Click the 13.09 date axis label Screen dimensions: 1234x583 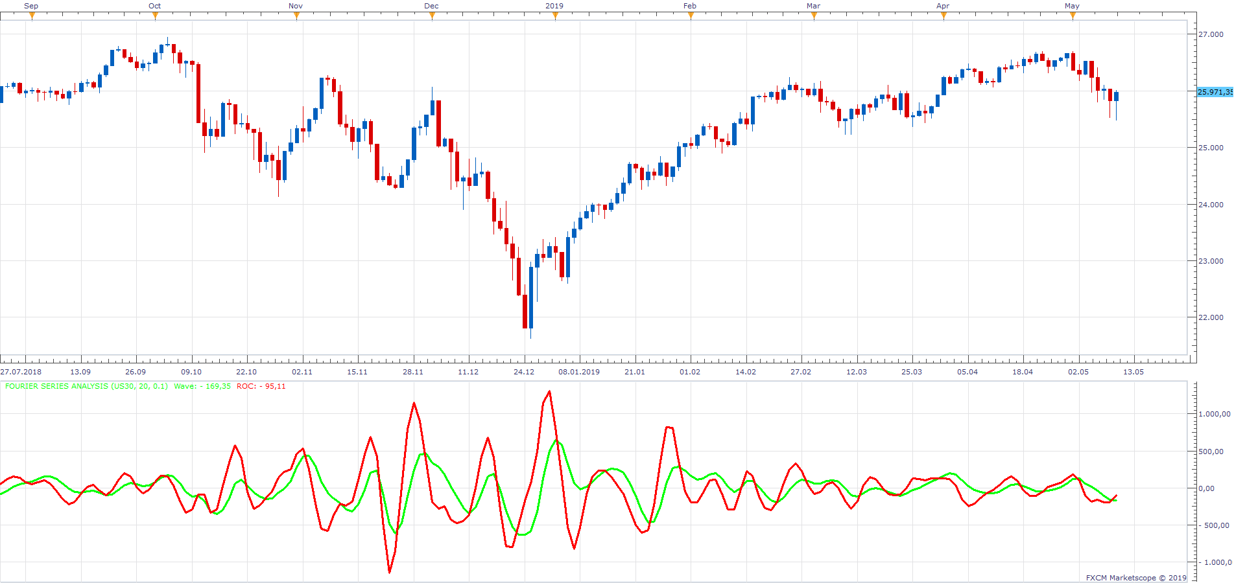tap(80, 372)
